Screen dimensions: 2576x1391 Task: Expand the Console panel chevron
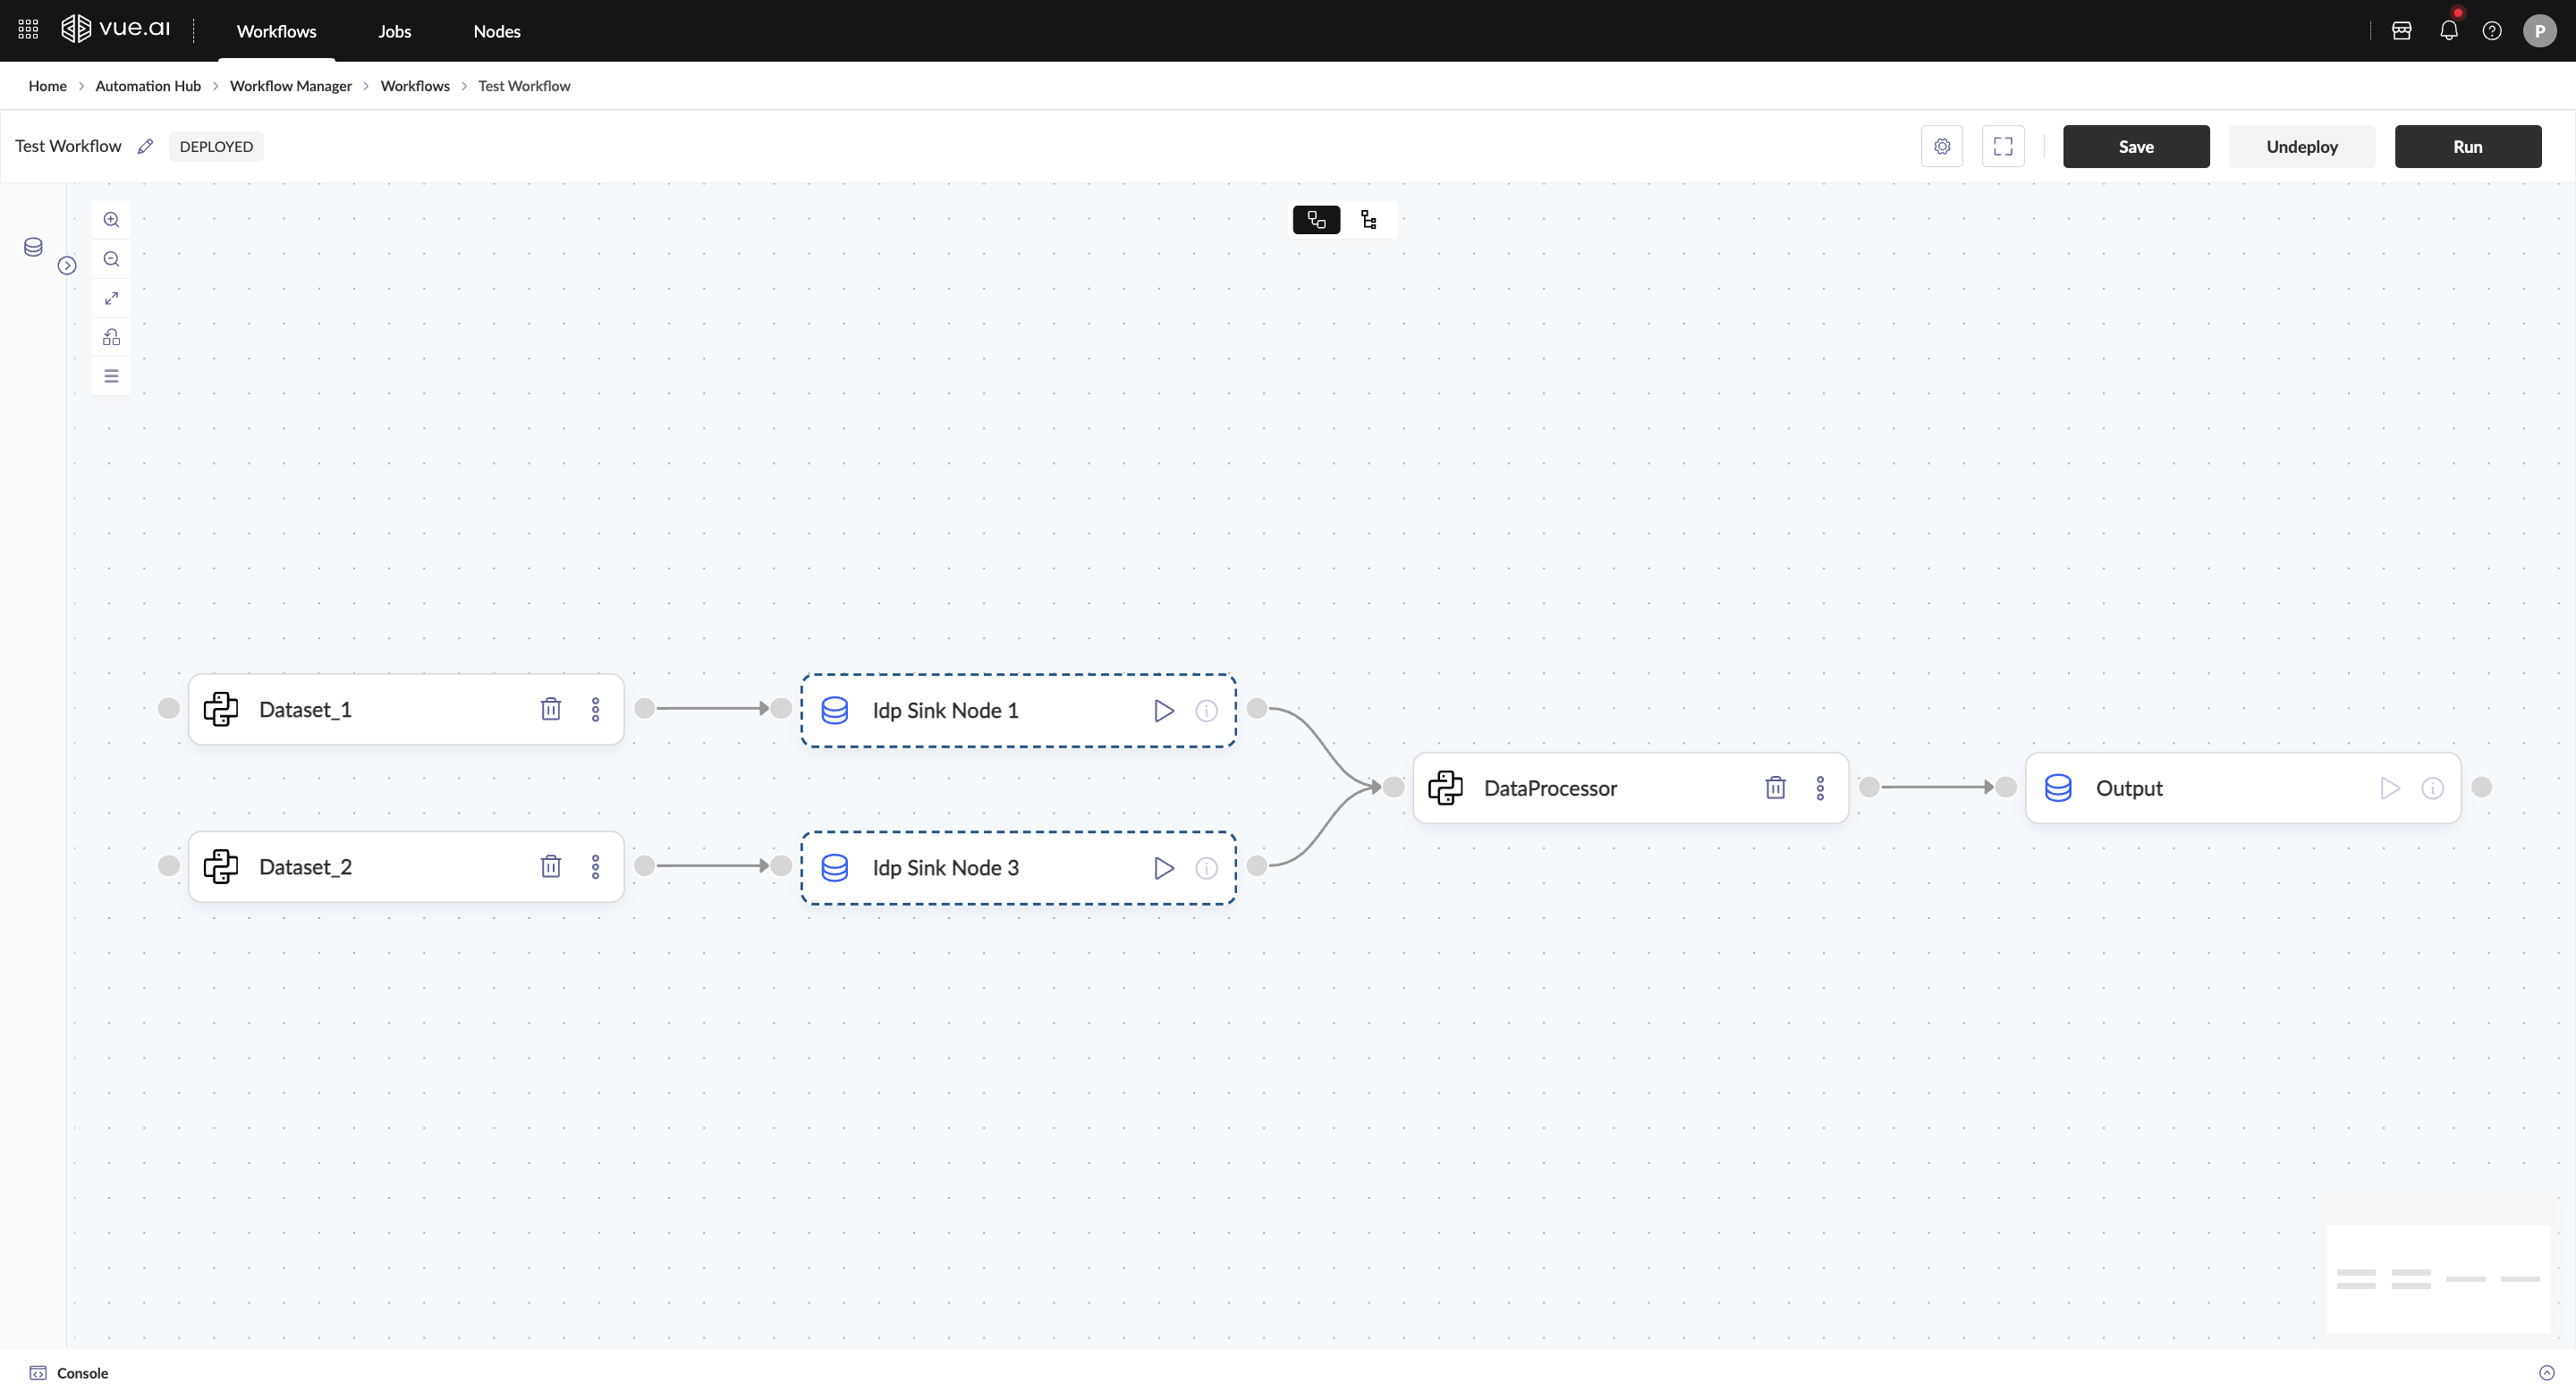(2546, 1373)
